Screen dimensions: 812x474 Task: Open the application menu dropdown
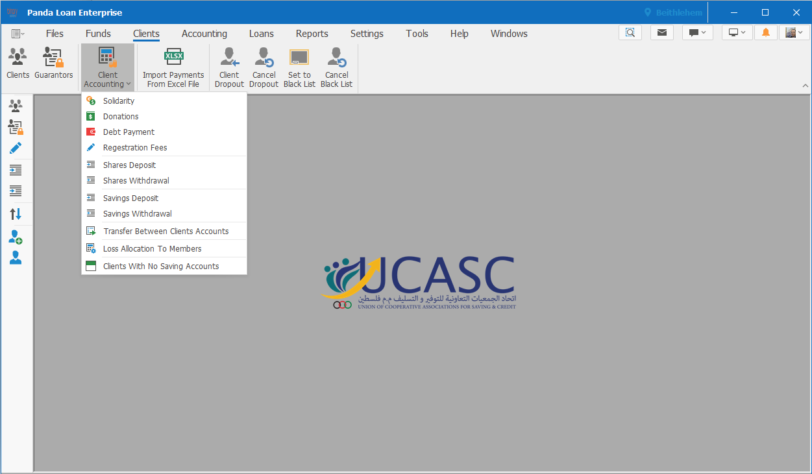tap(18, 34)
